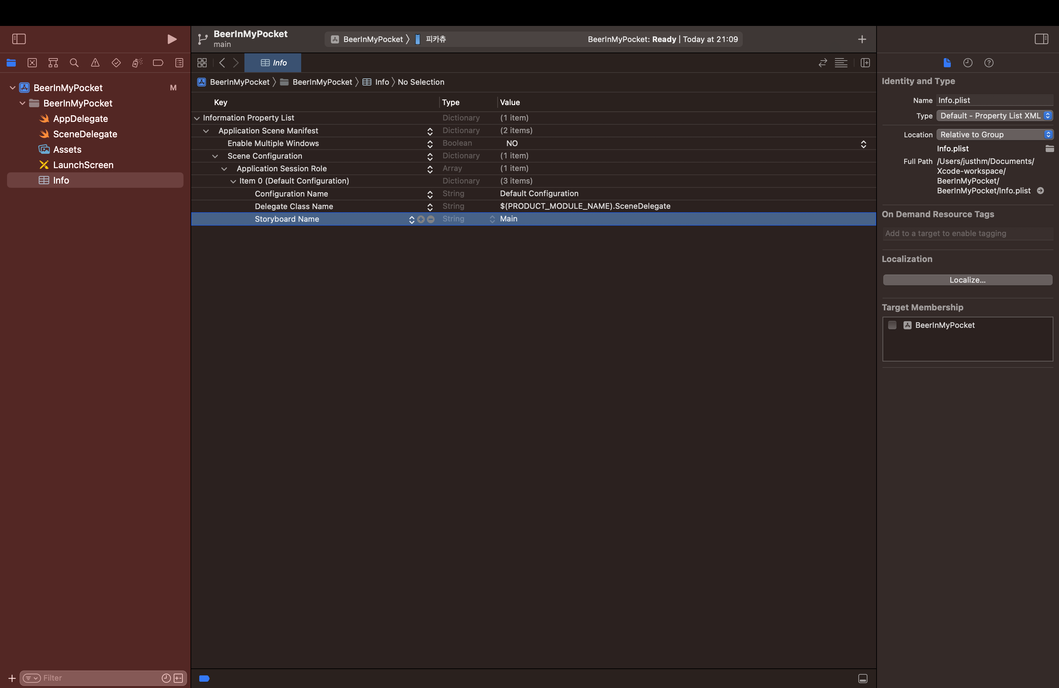Select the Info editor tab
The width and height of the screenshot is (1059, 688).
pos(273,63)
